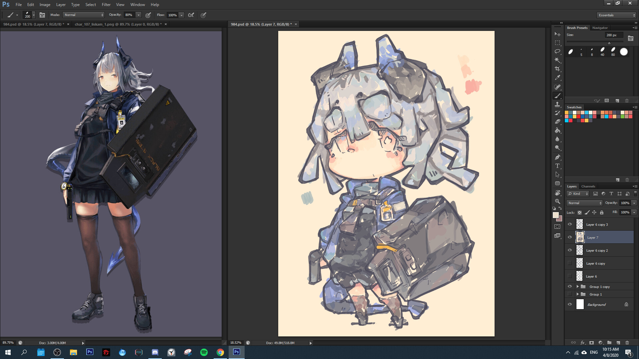This screenshot has width=639, height=359.
Task: Hide Layer 6 copy 3 visibility eye
Action: [x=570, y=224]
